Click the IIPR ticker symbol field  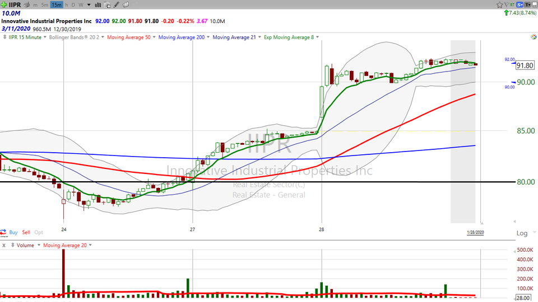(x=15, y=5)
